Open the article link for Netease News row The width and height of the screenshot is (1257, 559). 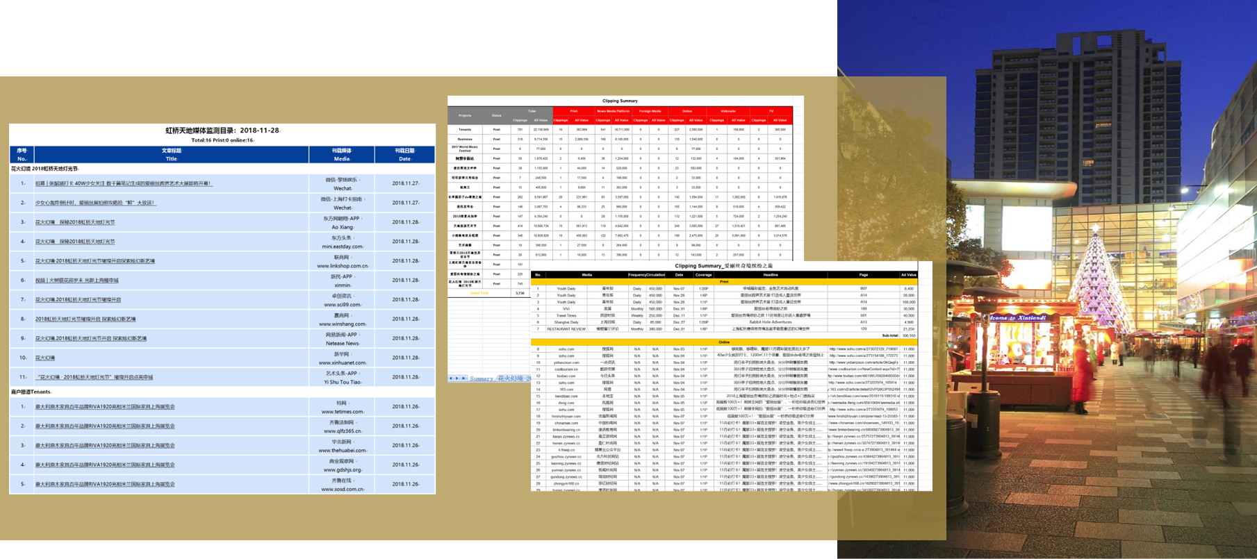pos(91,339)
